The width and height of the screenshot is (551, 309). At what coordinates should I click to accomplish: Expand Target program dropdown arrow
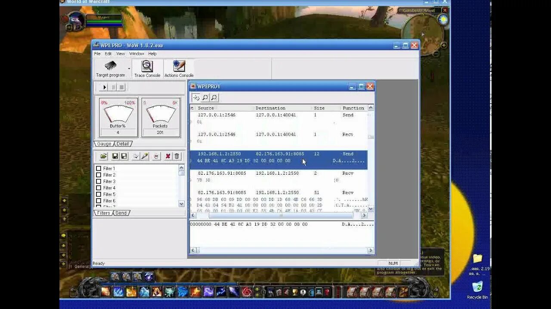[x=129, y=69]
